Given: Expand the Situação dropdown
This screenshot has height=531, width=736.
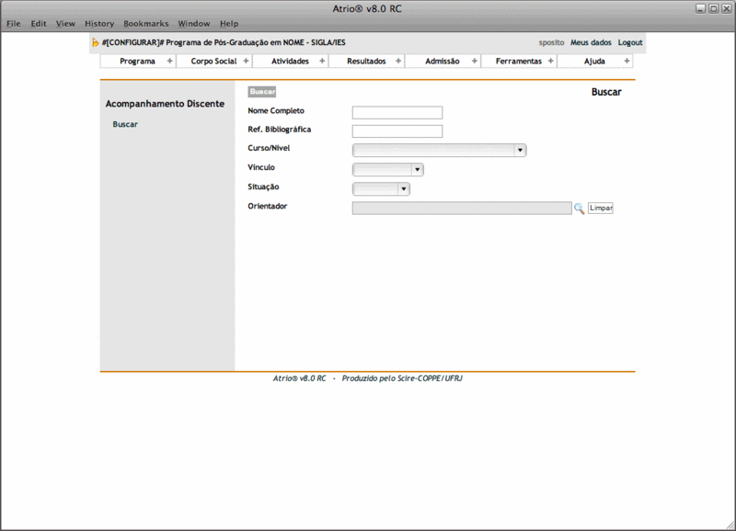Looking at the screenshot, I should 381,189.
